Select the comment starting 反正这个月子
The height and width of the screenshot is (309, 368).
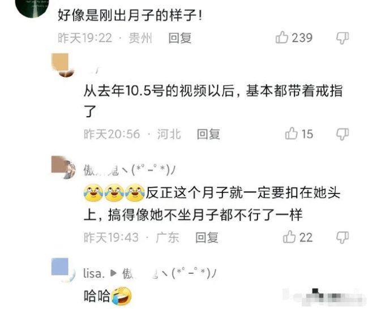(x=212, y=203)
